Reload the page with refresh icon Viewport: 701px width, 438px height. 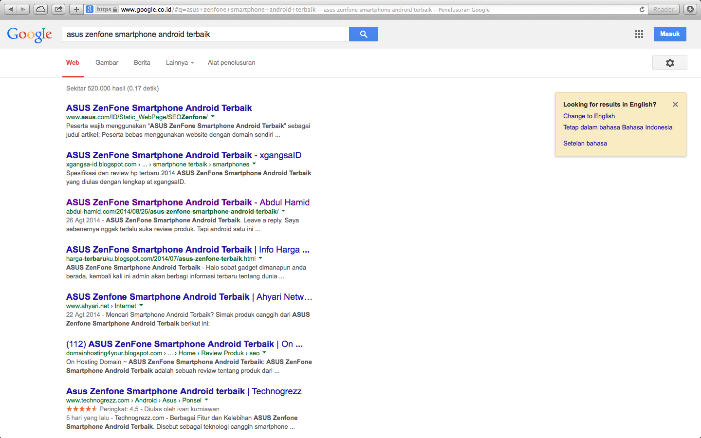tap(642, 9)
